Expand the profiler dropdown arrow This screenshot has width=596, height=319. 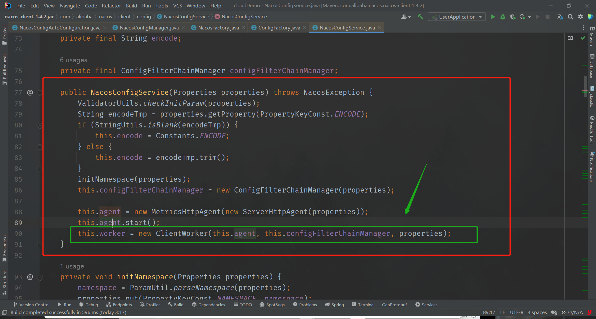click(x=529, y=17)
